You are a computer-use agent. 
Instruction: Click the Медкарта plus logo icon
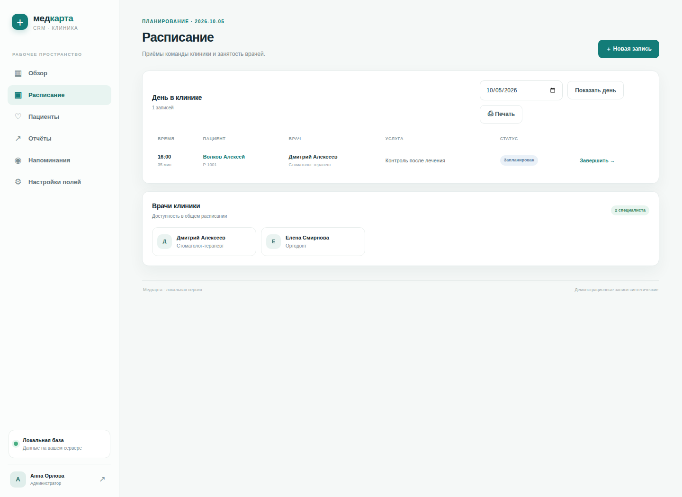pyautogui.click(x=20, y=22)
